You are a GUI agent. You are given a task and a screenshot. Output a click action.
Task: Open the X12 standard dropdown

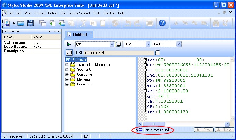[x=148, y=44]
